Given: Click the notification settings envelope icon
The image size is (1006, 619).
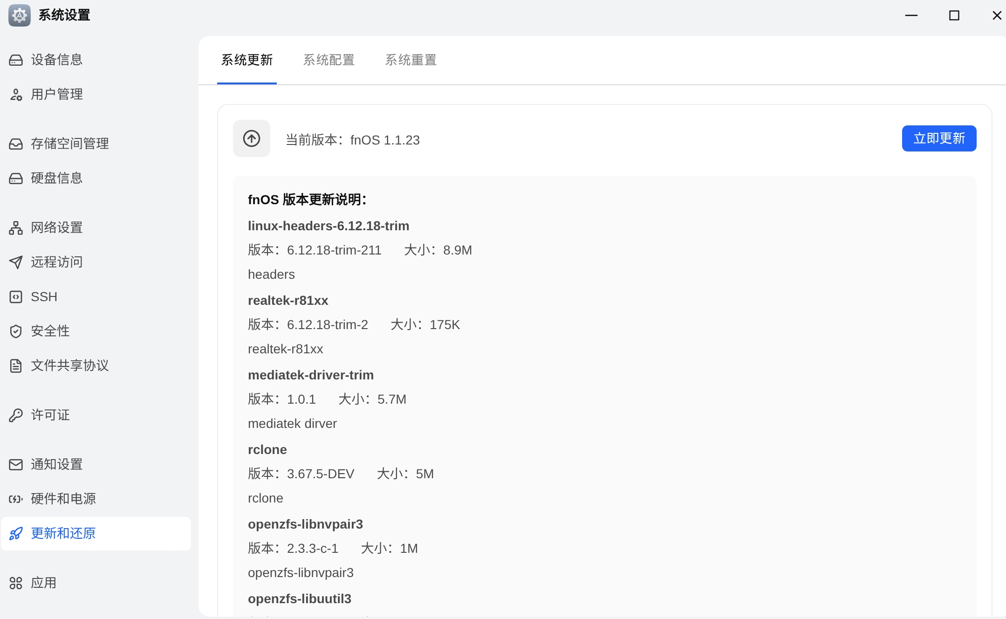Looking at the screenshot, I should tap(16, 465).
